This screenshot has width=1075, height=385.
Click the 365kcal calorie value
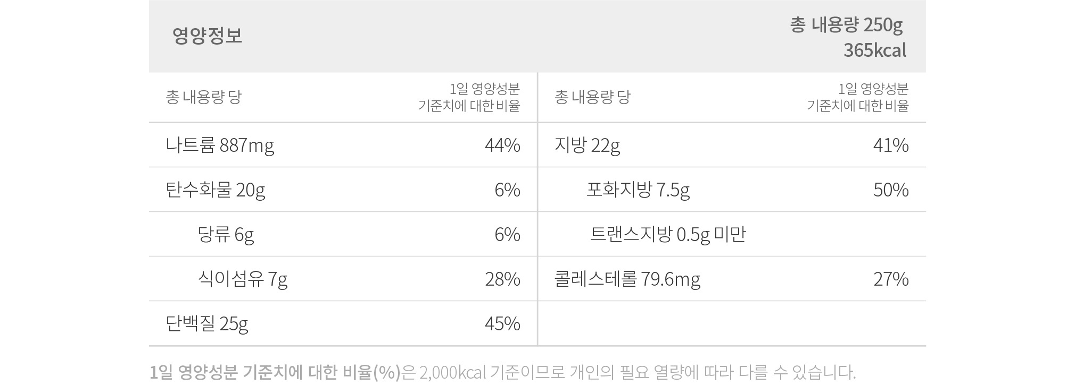[x=875, y=50]
